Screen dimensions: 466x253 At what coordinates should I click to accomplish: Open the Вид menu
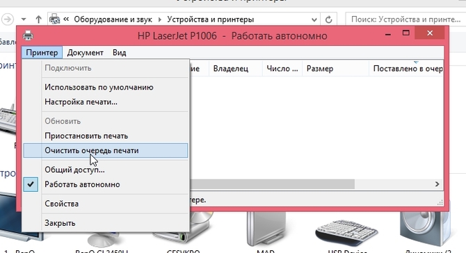click(119, 53)
